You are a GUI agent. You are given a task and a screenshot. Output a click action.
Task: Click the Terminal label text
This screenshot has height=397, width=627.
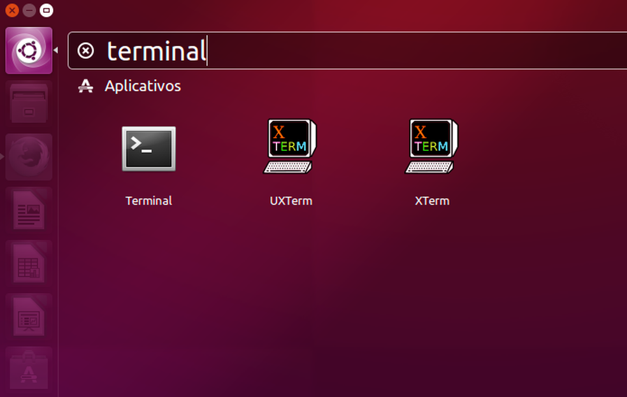[x=148, y=201]
